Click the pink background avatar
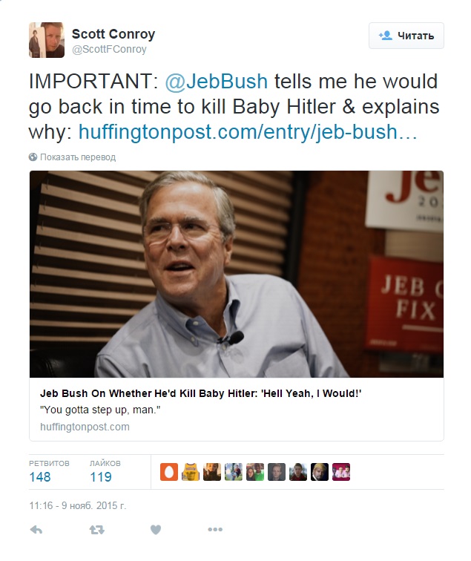Image resolution: width=471 pixels, height=561 pixels. 340,472
